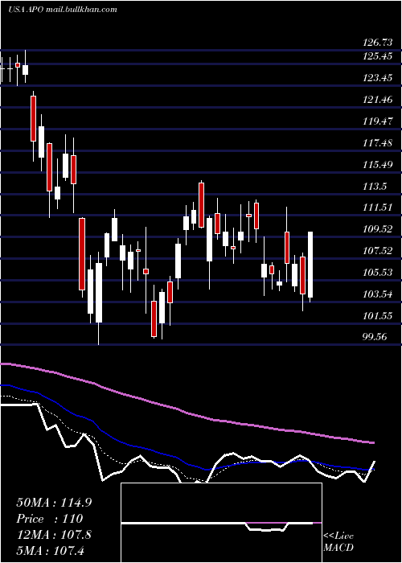Select the 113.5 price level label
This screenshot has width=402, height=563.
point(375,186)
